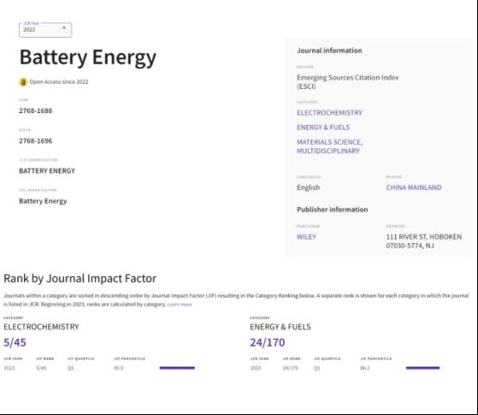This screenshot has width=478, height=415.
Task: Click the Publisher information heading
Action: tap(332, 210)
